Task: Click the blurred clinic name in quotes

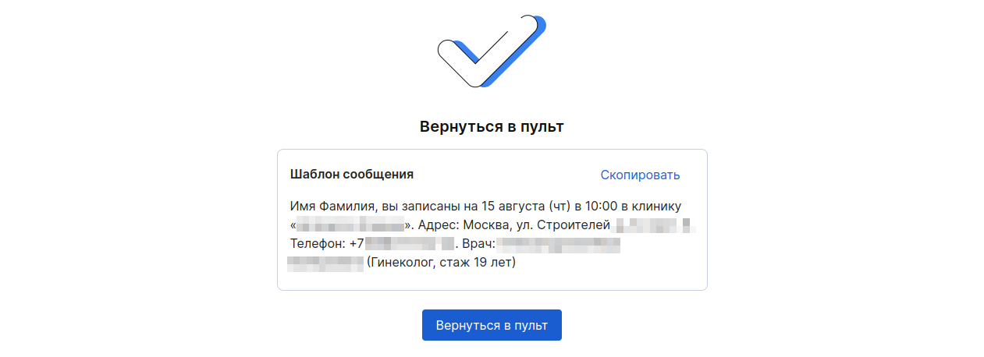Action: click(x=350, y=225)
